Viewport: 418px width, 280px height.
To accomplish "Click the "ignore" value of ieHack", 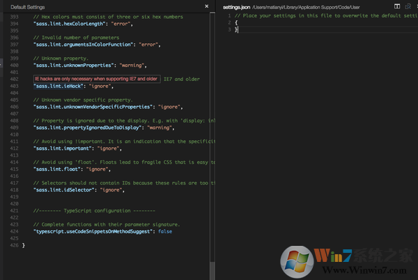I will (x=100, y=86).
